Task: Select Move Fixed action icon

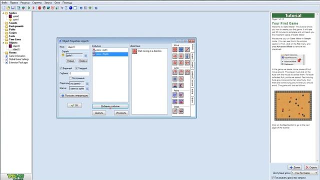Action: tap(175, 49)
